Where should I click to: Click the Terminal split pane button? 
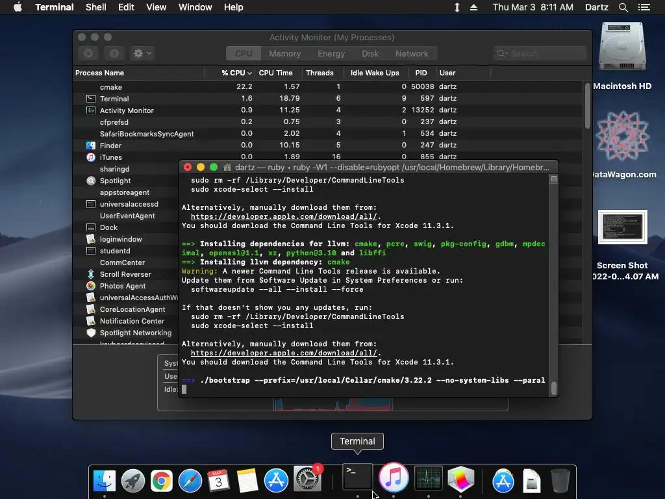[x=553, y=179]
